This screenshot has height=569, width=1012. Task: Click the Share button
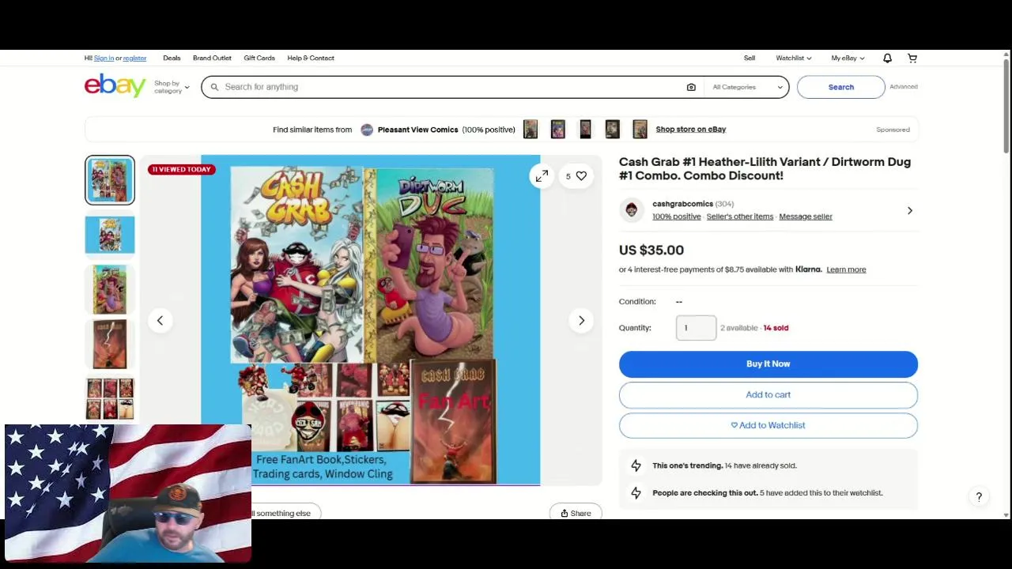tap(576, 513)
